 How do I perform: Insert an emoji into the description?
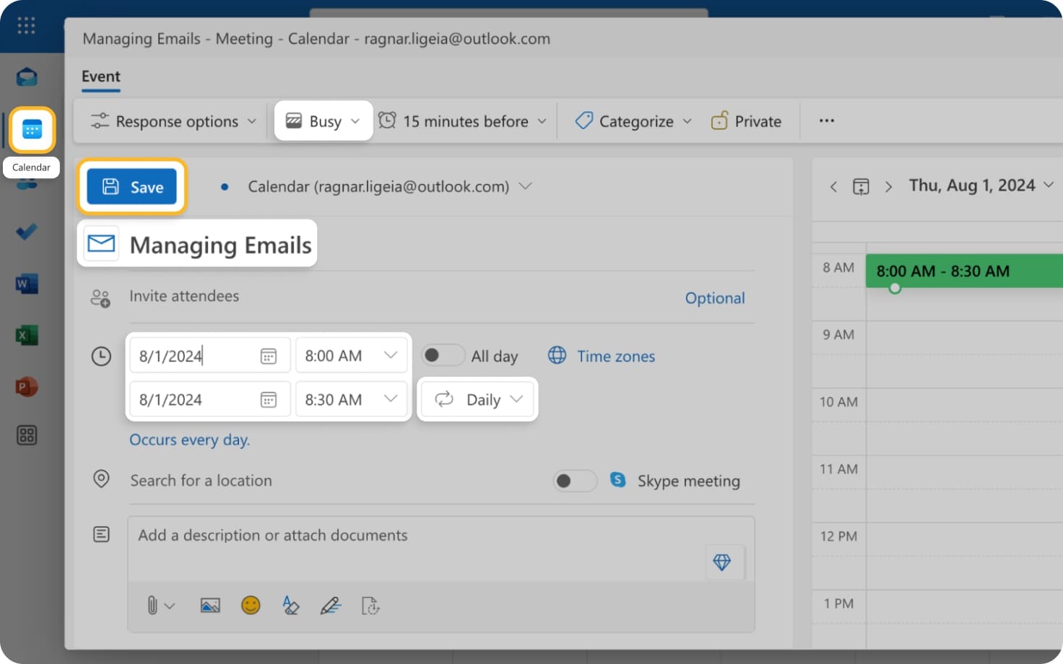251,606
